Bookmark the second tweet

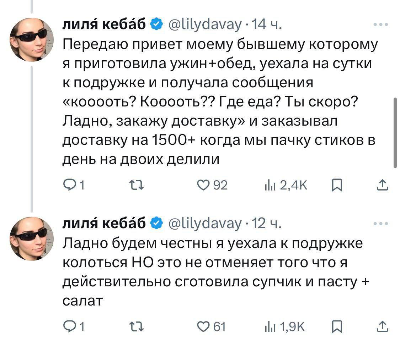[337, 327]
